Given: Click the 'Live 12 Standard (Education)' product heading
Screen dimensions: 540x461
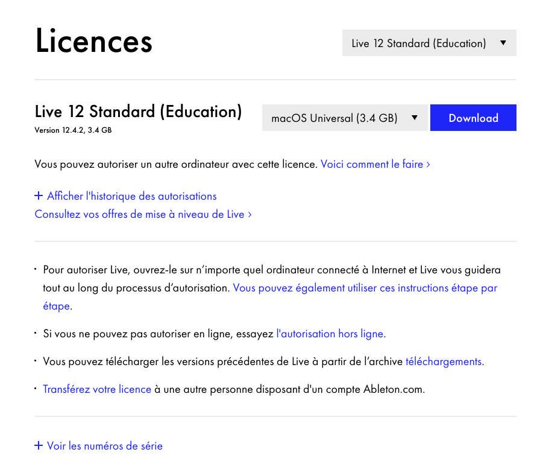Looking at the screenshot, I should click(x=138, y=112).
